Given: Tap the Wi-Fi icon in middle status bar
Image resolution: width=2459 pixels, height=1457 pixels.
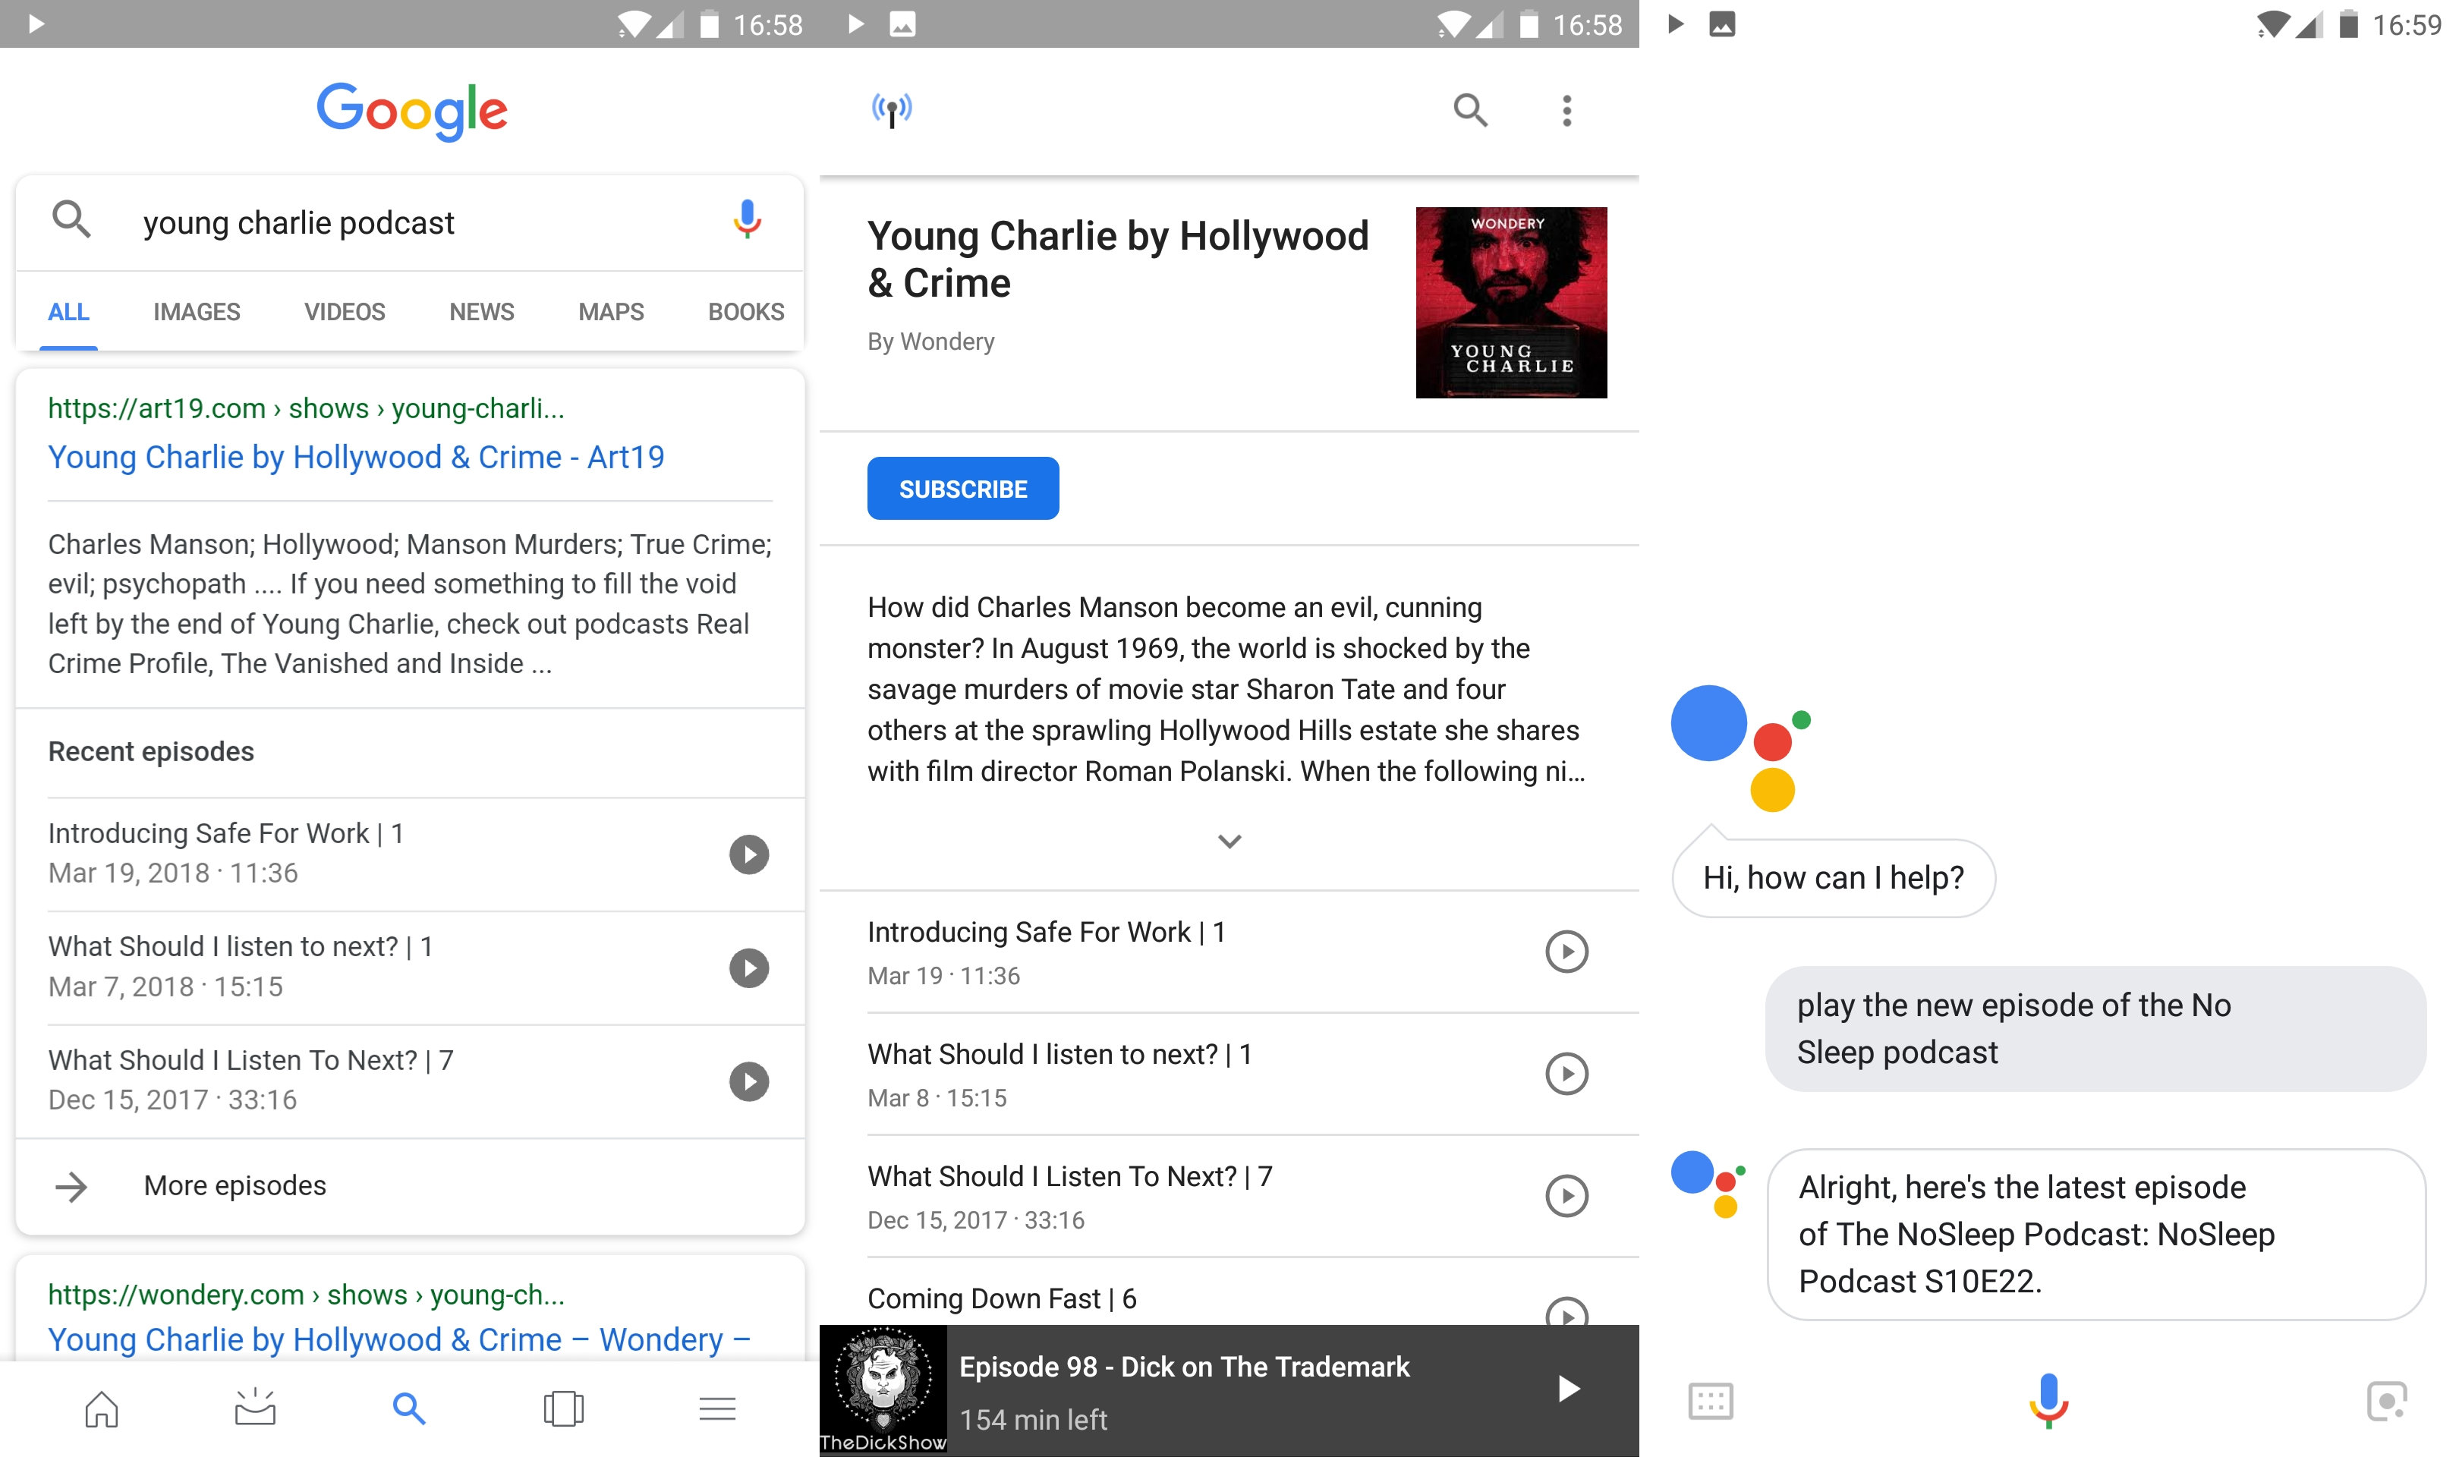Looking at the screenshot, I should click(1455, 24).
